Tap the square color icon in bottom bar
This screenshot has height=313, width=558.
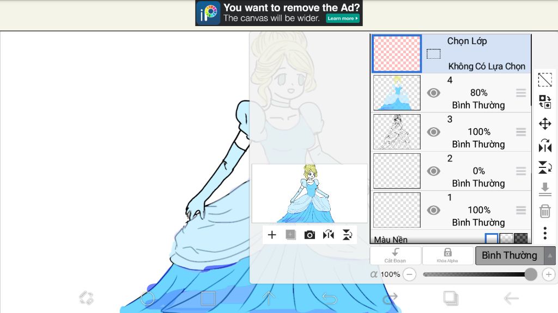(x=208, y=298)
